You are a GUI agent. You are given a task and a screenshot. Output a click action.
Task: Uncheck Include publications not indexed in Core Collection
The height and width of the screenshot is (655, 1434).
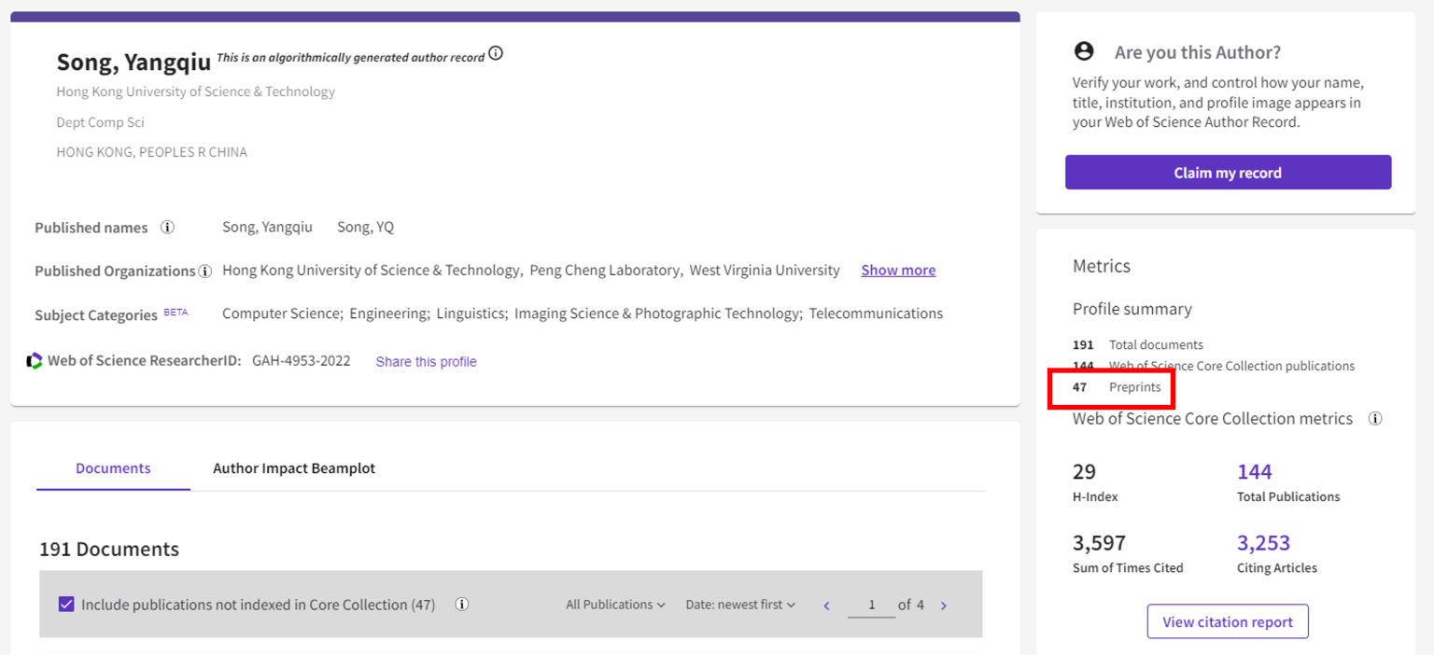click(x=65, y=604)
